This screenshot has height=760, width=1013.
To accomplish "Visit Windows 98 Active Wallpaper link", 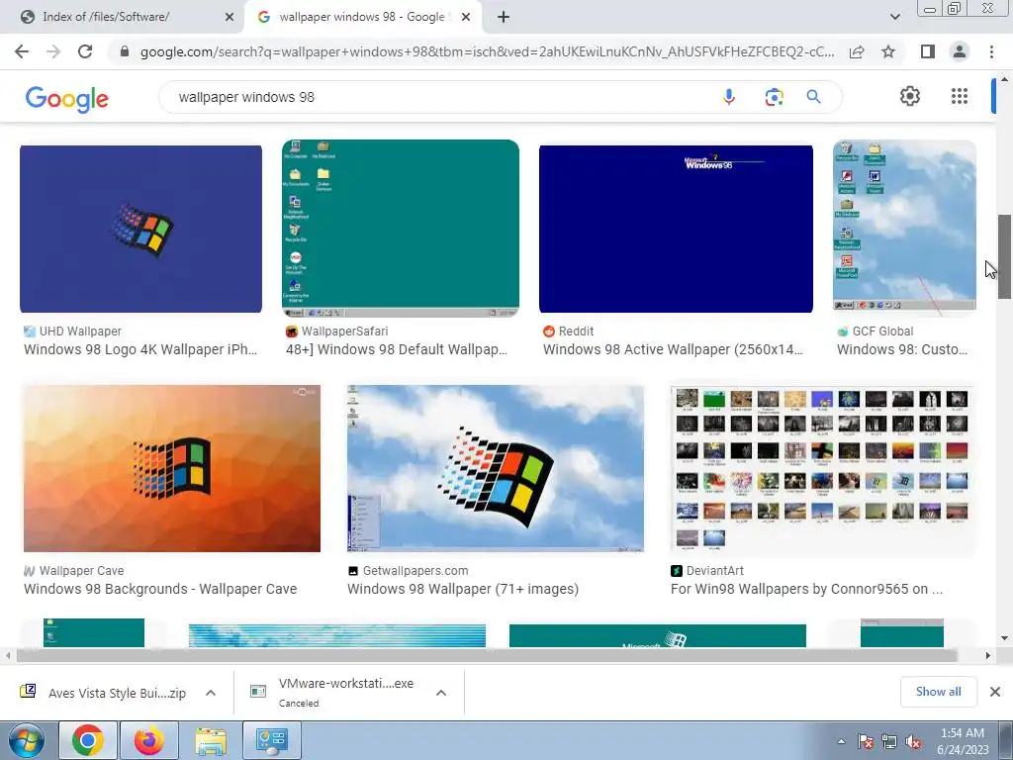I will (673, 349).
